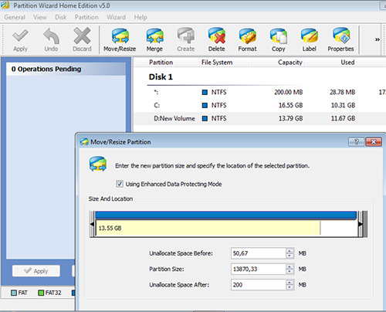Image resolution: width=386 pixels, height=312 pixels.
Task: Click the 11.67 GB used value
Action: pos(343,118)
